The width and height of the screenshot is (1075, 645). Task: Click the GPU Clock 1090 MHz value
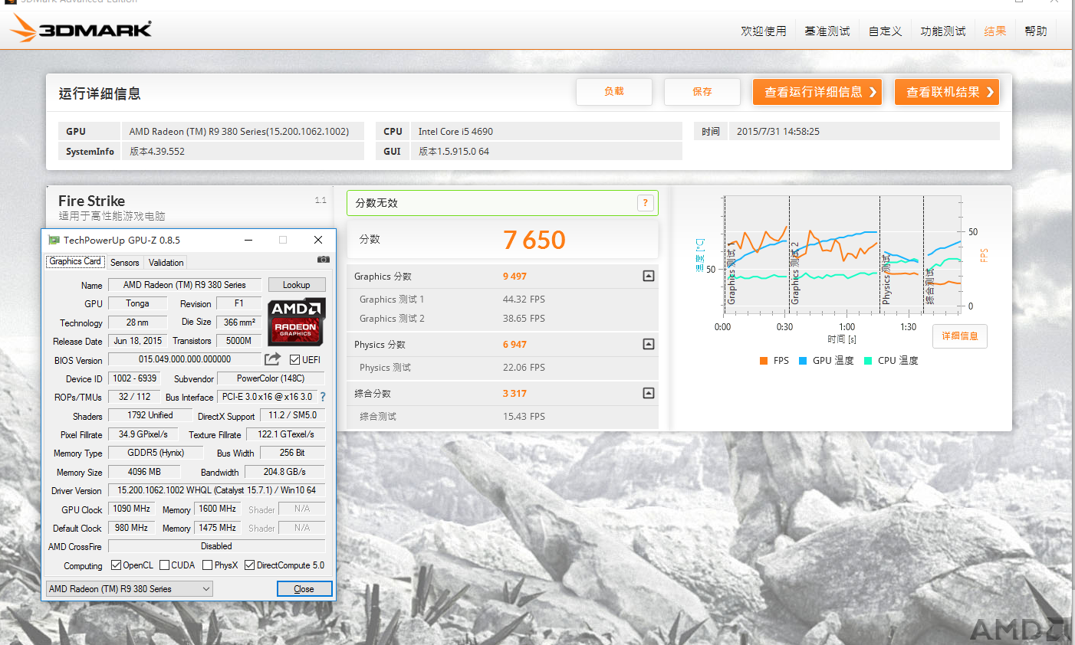(132, 508)
